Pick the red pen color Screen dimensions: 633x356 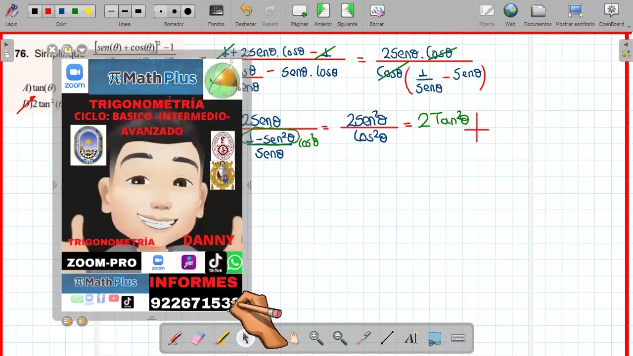coord(48,11)
